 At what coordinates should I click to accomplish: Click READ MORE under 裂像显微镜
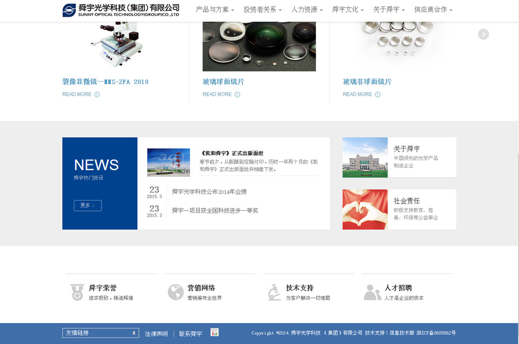pos(81,94)
